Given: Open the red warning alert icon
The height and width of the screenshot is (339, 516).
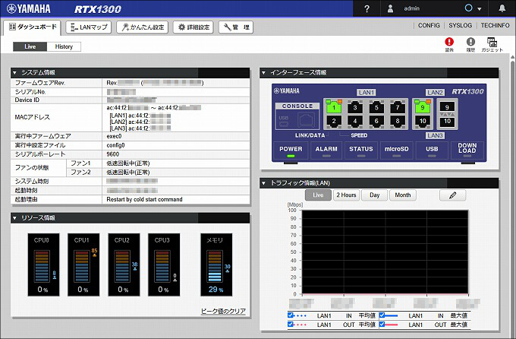Looking at the screenshot, I should pos(449,43).
